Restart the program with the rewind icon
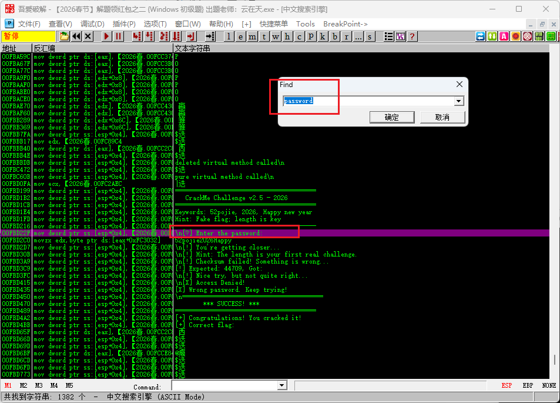Screen dimensions: 560x403 76,36
